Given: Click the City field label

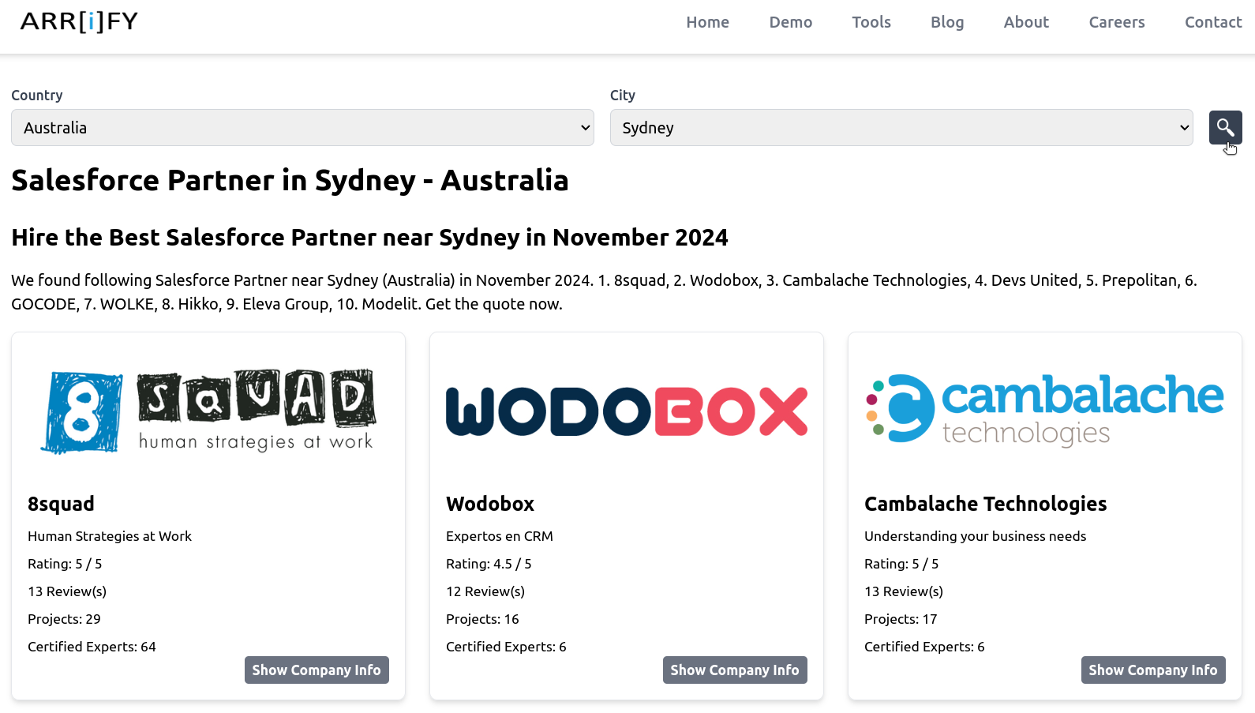Looking at the screenshot, I should point(622,96).
